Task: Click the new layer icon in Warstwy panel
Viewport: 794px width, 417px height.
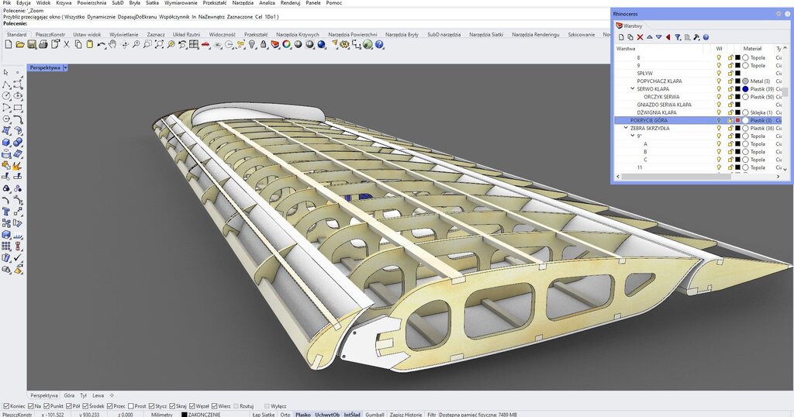Action: pos(621,37)
